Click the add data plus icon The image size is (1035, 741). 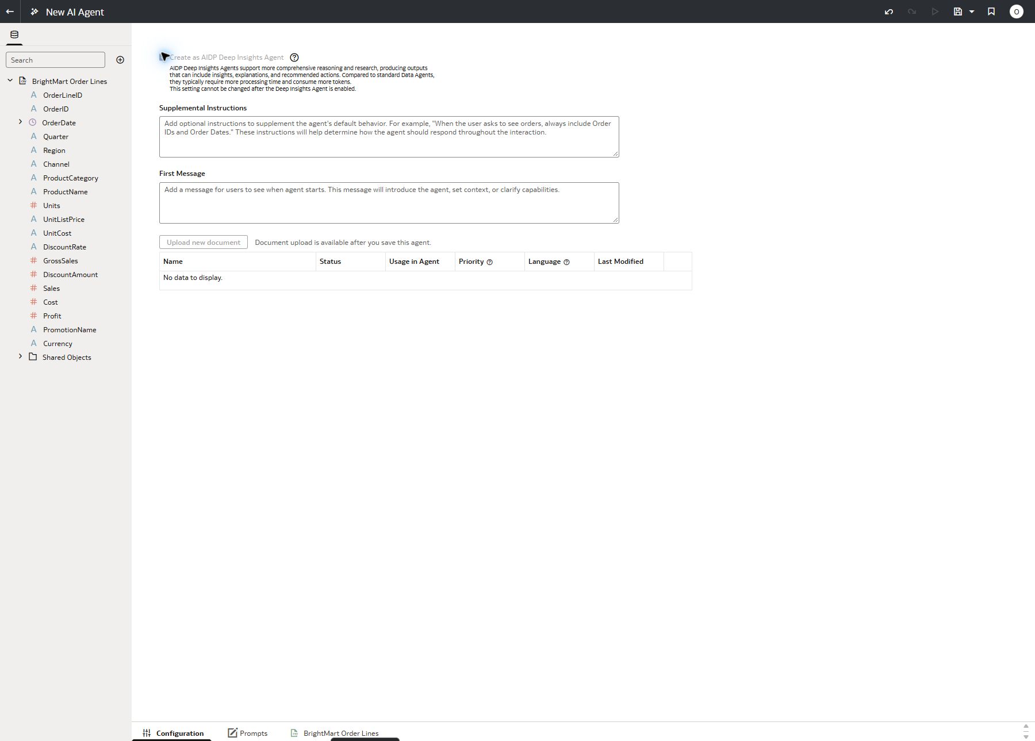(120, 60)
